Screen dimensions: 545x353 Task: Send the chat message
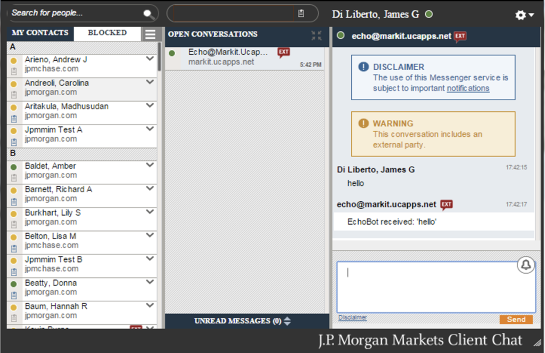(516, 319)
